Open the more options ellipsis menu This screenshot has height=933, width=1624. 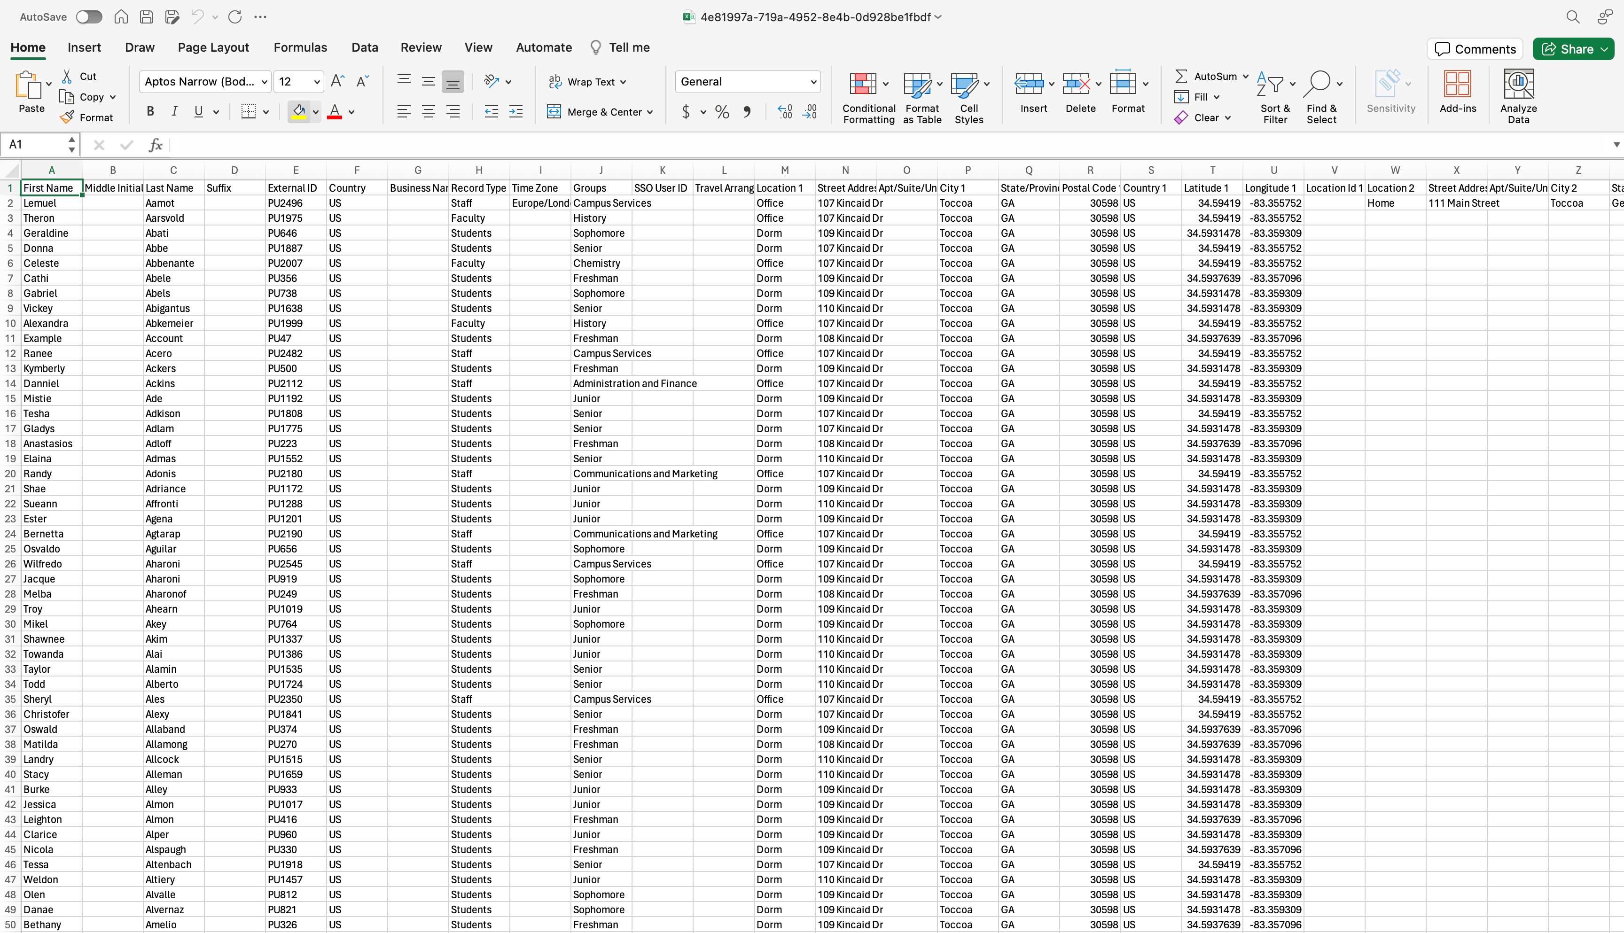pos(260,17)
